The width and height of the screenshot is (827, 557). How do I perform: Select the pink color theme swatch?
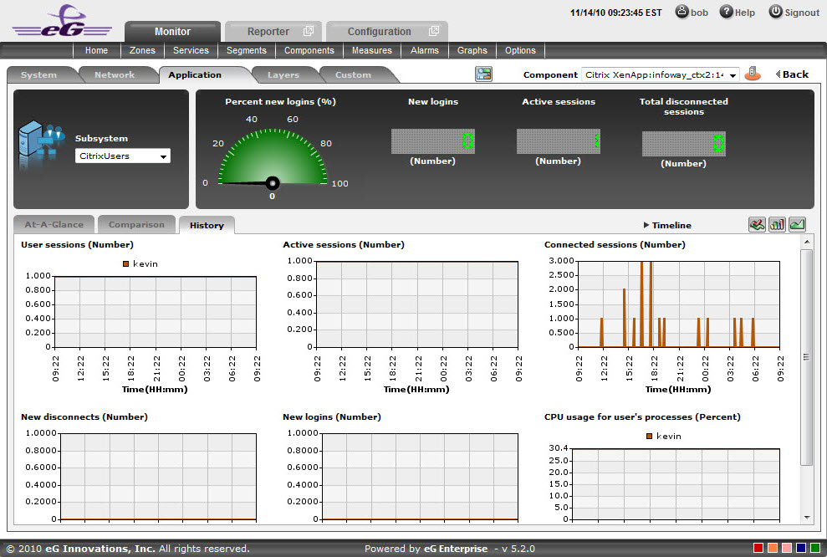tap(787, 548)
